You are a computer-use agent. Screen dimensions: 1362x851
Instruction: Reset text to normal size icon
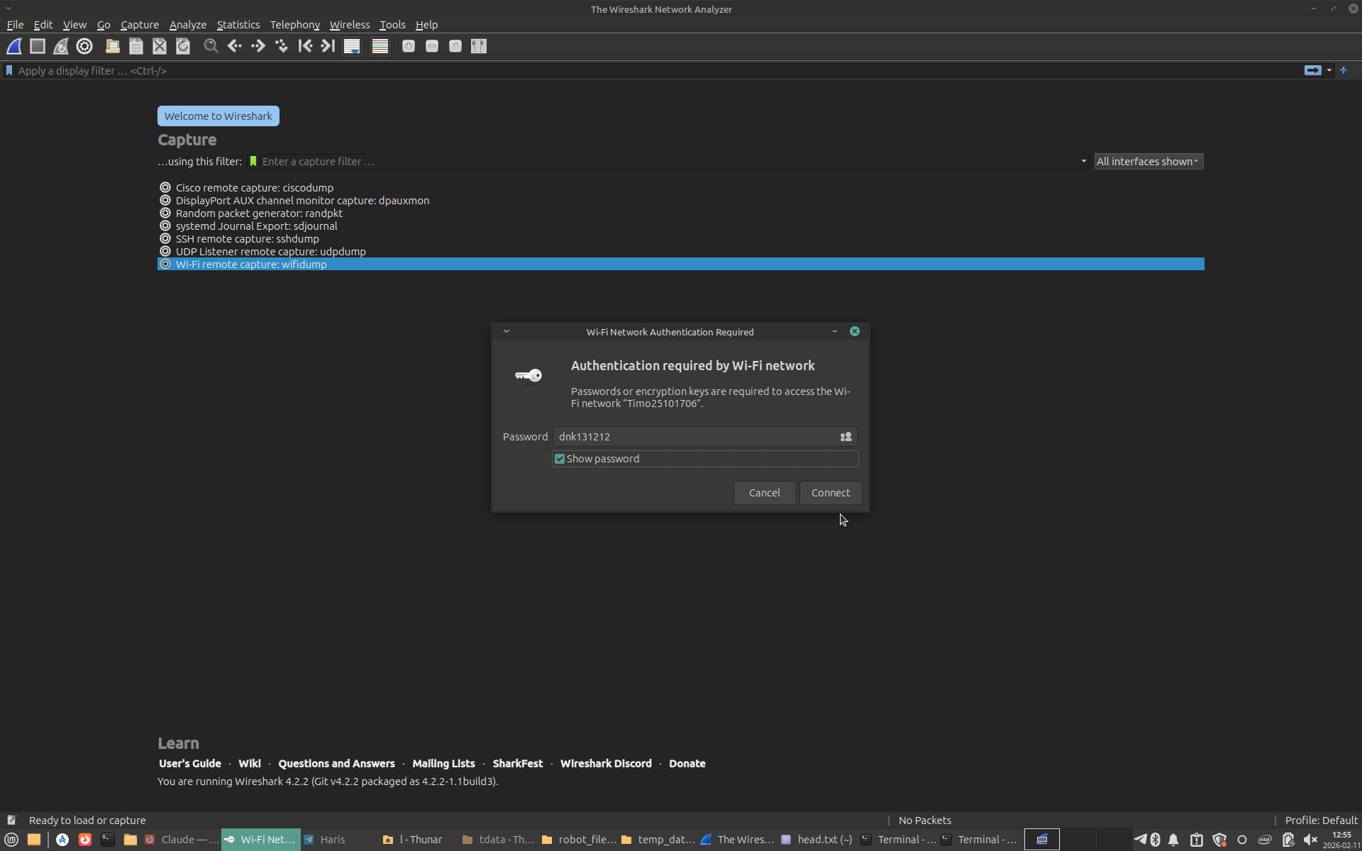[x=455, y=46]
